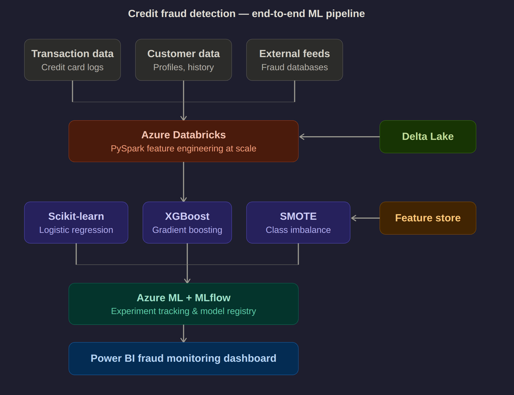Click 'PySpark feature engineering at scale' subtitle
Screen dimensions: 514x395
coord(183,149)
